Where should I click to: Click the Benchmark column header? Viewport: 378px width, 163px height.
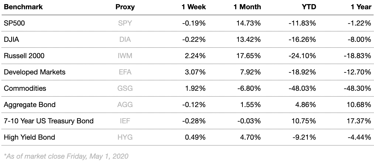point(23,7)
